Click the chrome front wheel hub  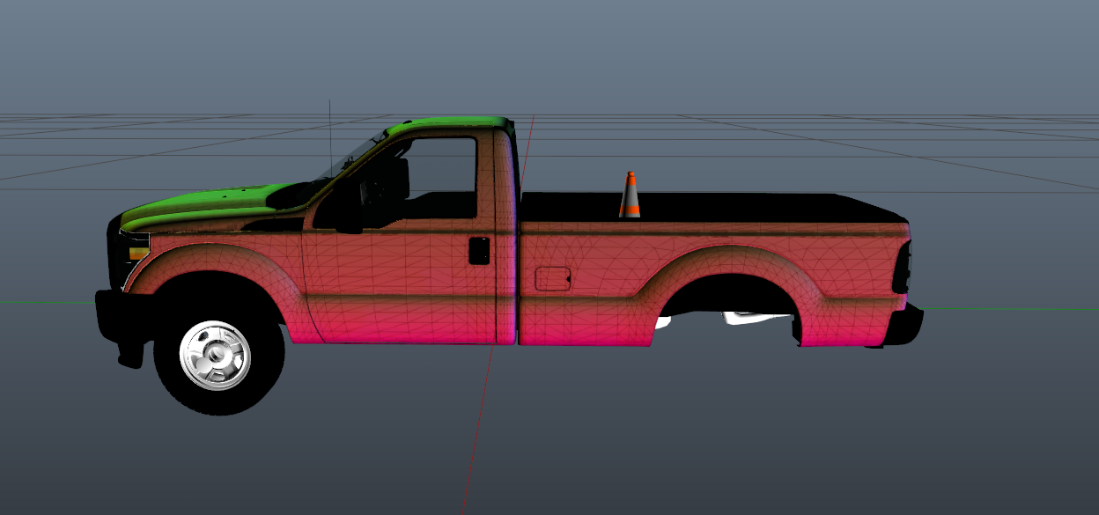point(215,355)
